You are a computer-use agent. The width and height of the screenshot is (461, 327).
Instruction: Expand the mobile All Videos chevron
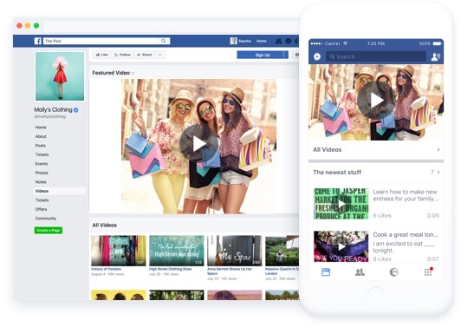pyautogui.click(x=438, y=149)
